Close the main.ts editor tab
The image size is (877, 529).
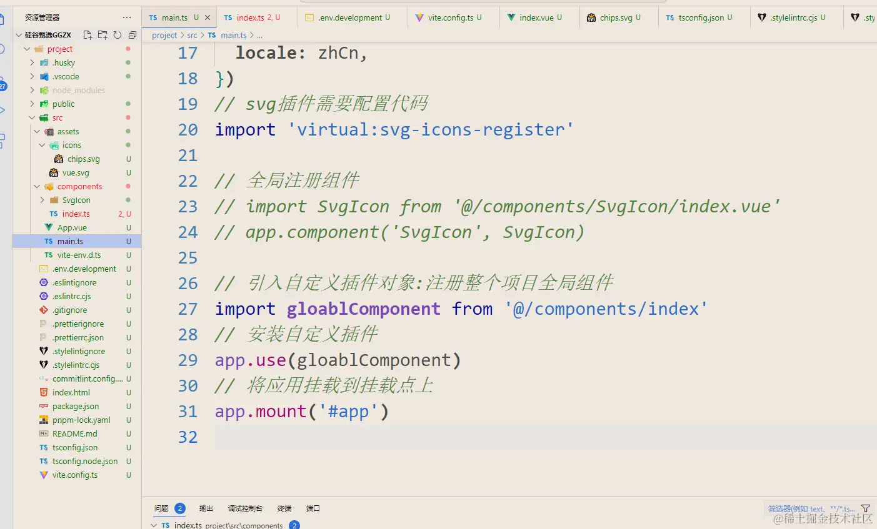(x=208, y=17)
